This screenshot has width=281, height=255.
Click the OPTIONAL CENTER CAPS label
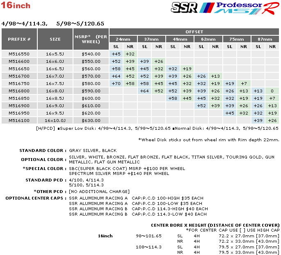coord(36,198)
